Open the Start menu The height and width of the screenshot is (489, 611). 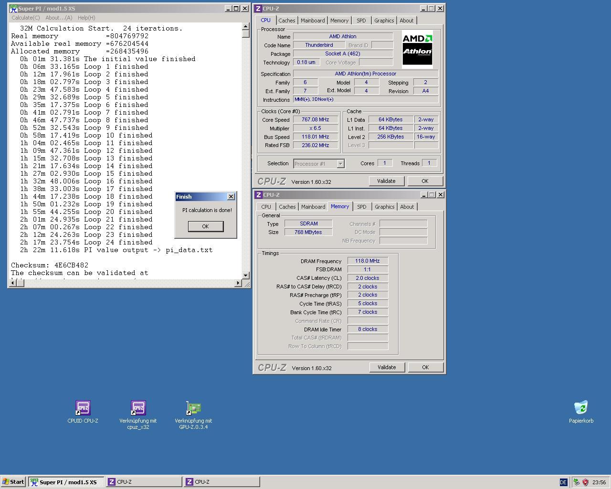(x=13, y=482)
